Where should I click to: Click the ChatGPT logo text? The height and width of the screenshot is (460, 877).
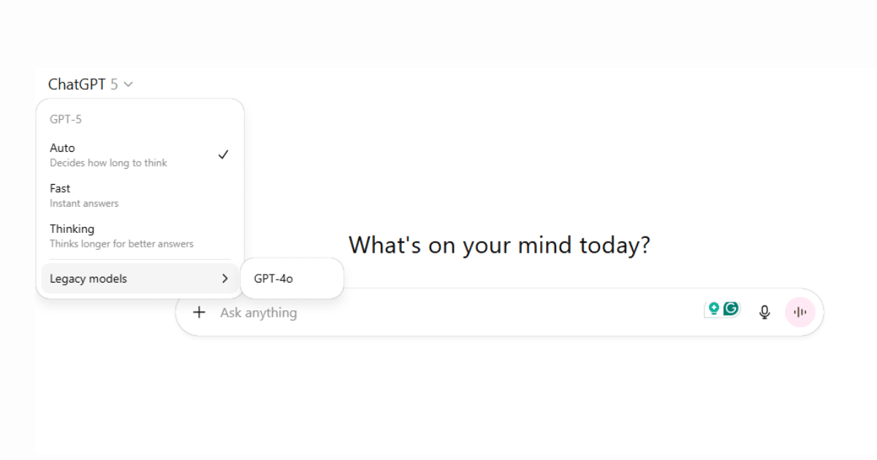click(x=82, y=84)
